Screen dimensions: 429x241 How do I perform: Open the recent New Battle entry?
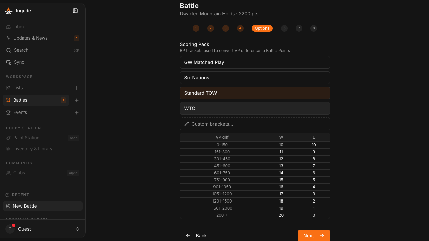pyautogui.click(x=43, y=206)
